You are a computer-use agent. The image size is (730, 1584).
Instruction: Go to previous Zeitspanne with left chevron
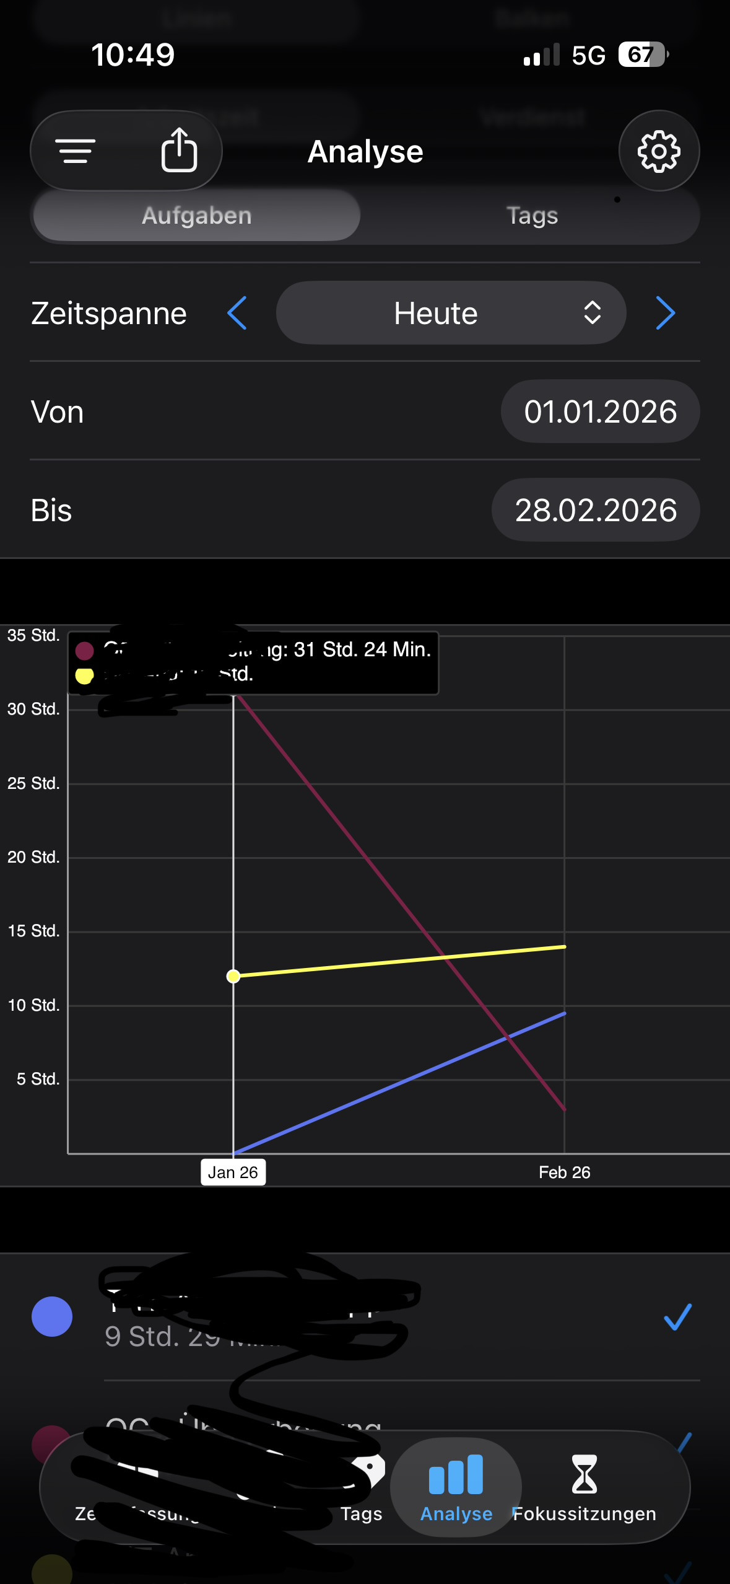click(237, 313)
